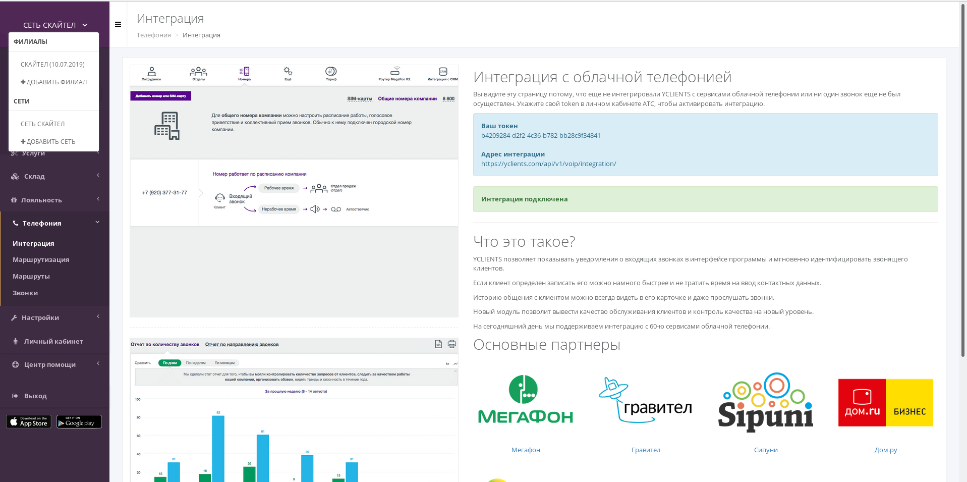Go to Звонки submenu item
This screenshot has height=482, width=967.
click(25, 293)
